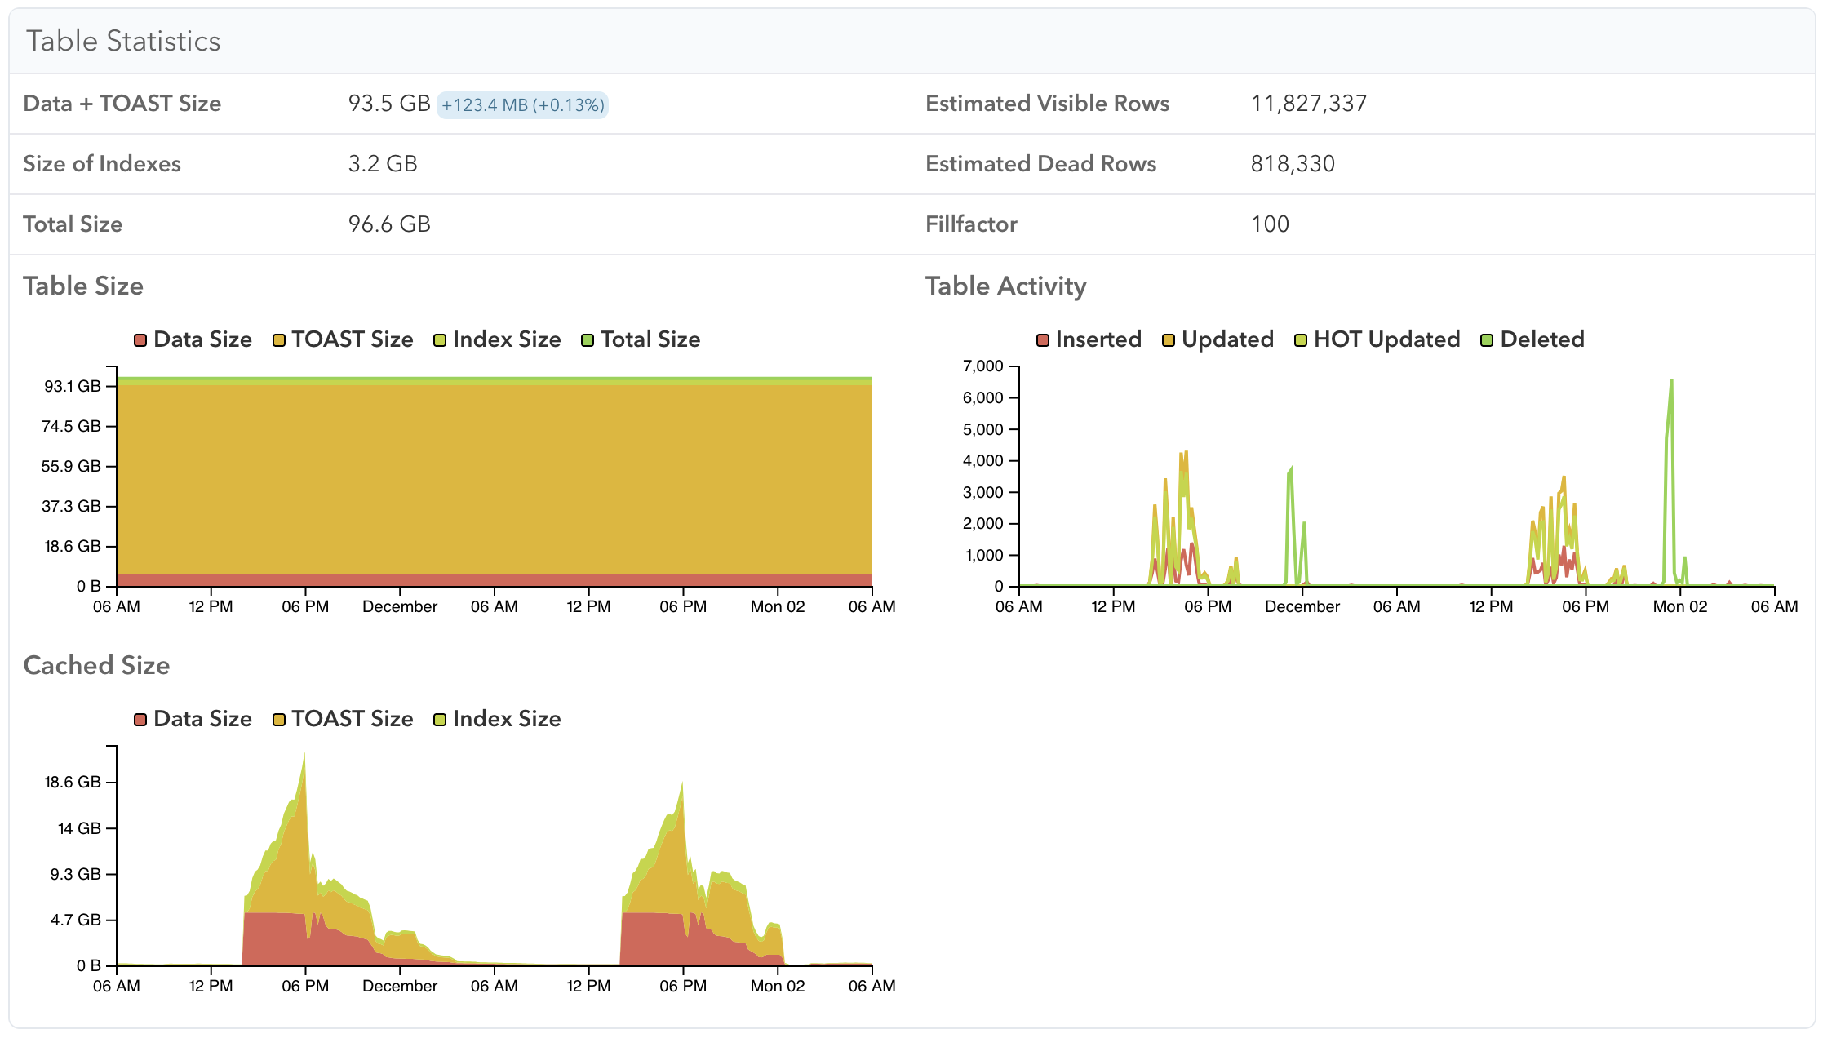This screenshot has width=1823, height=1038.
Task: Toggle TOAST Size legend in Cached Size chart
Action: (x=343, y=719)
